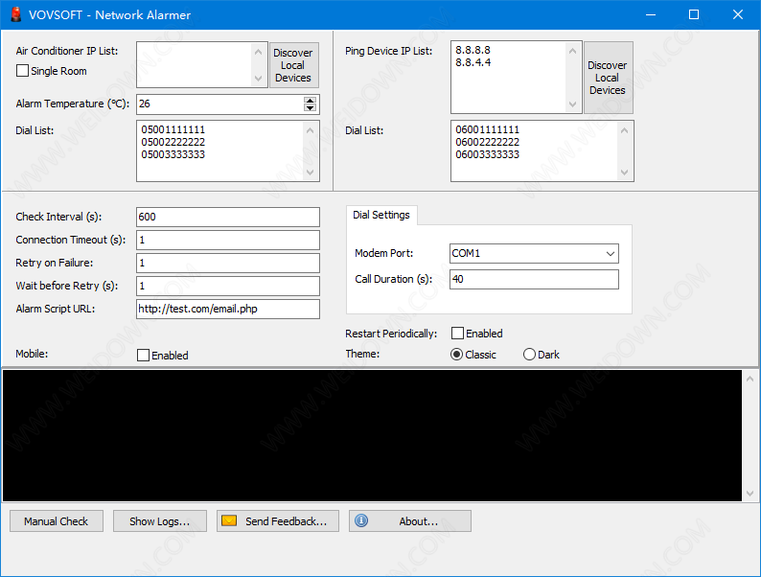Click scroll down arrow of right Dial List

pos(625,173)
